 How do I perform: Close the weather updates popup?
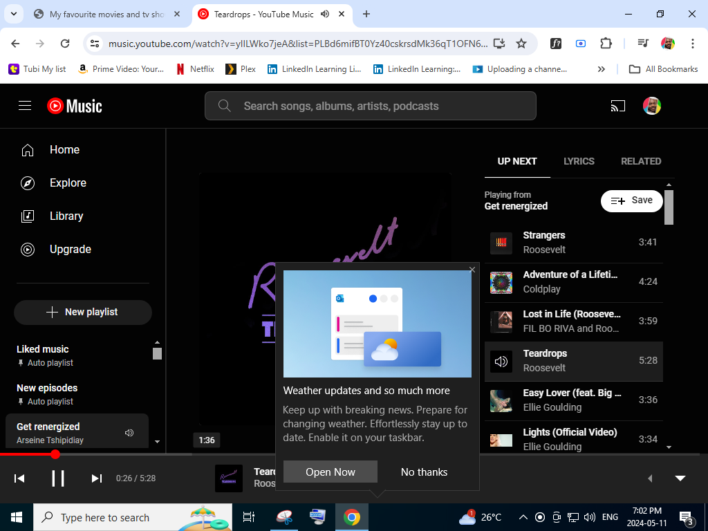[x=472, y=270]
